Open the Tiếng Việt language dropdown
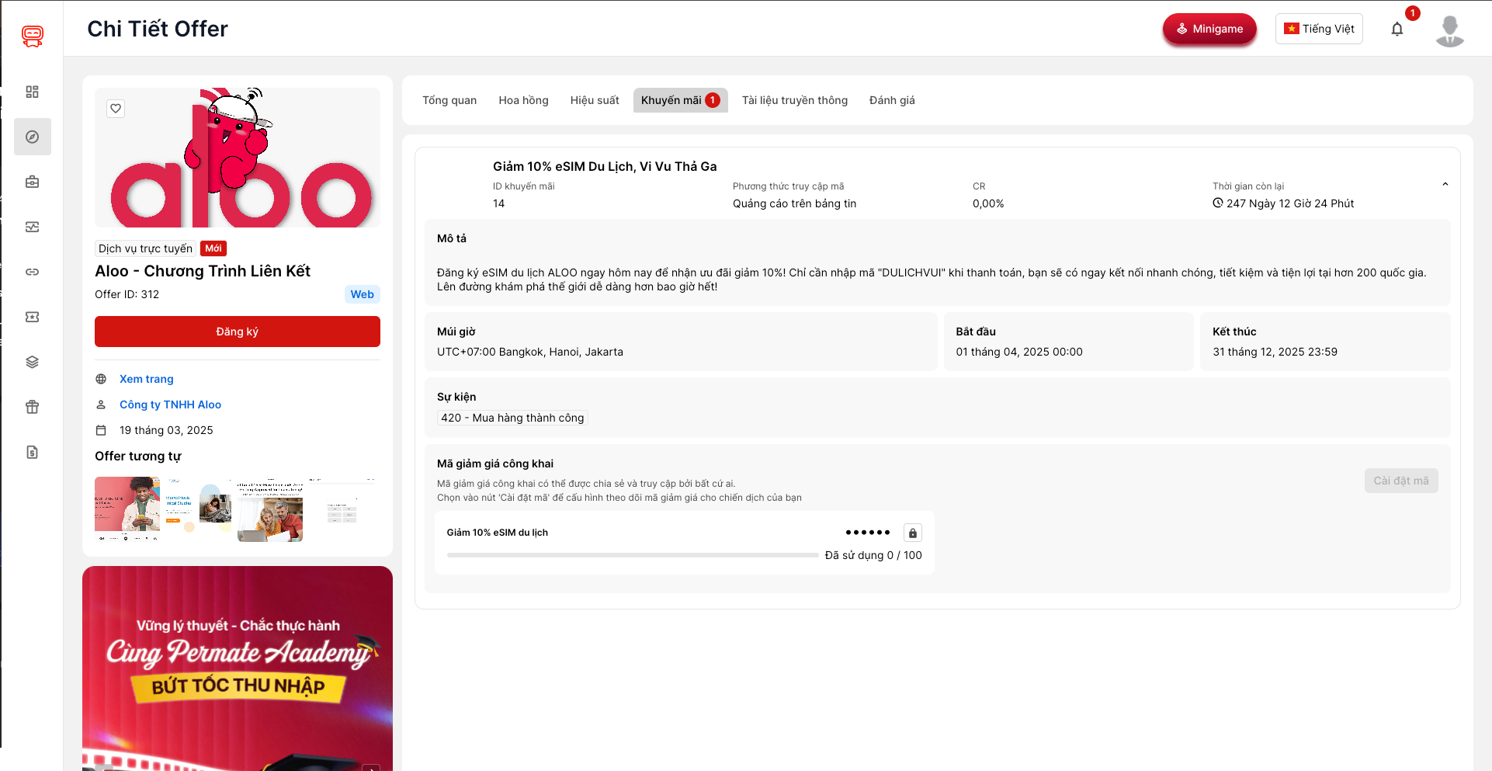The image size is (1492, 771). [x=1319, y=29]
